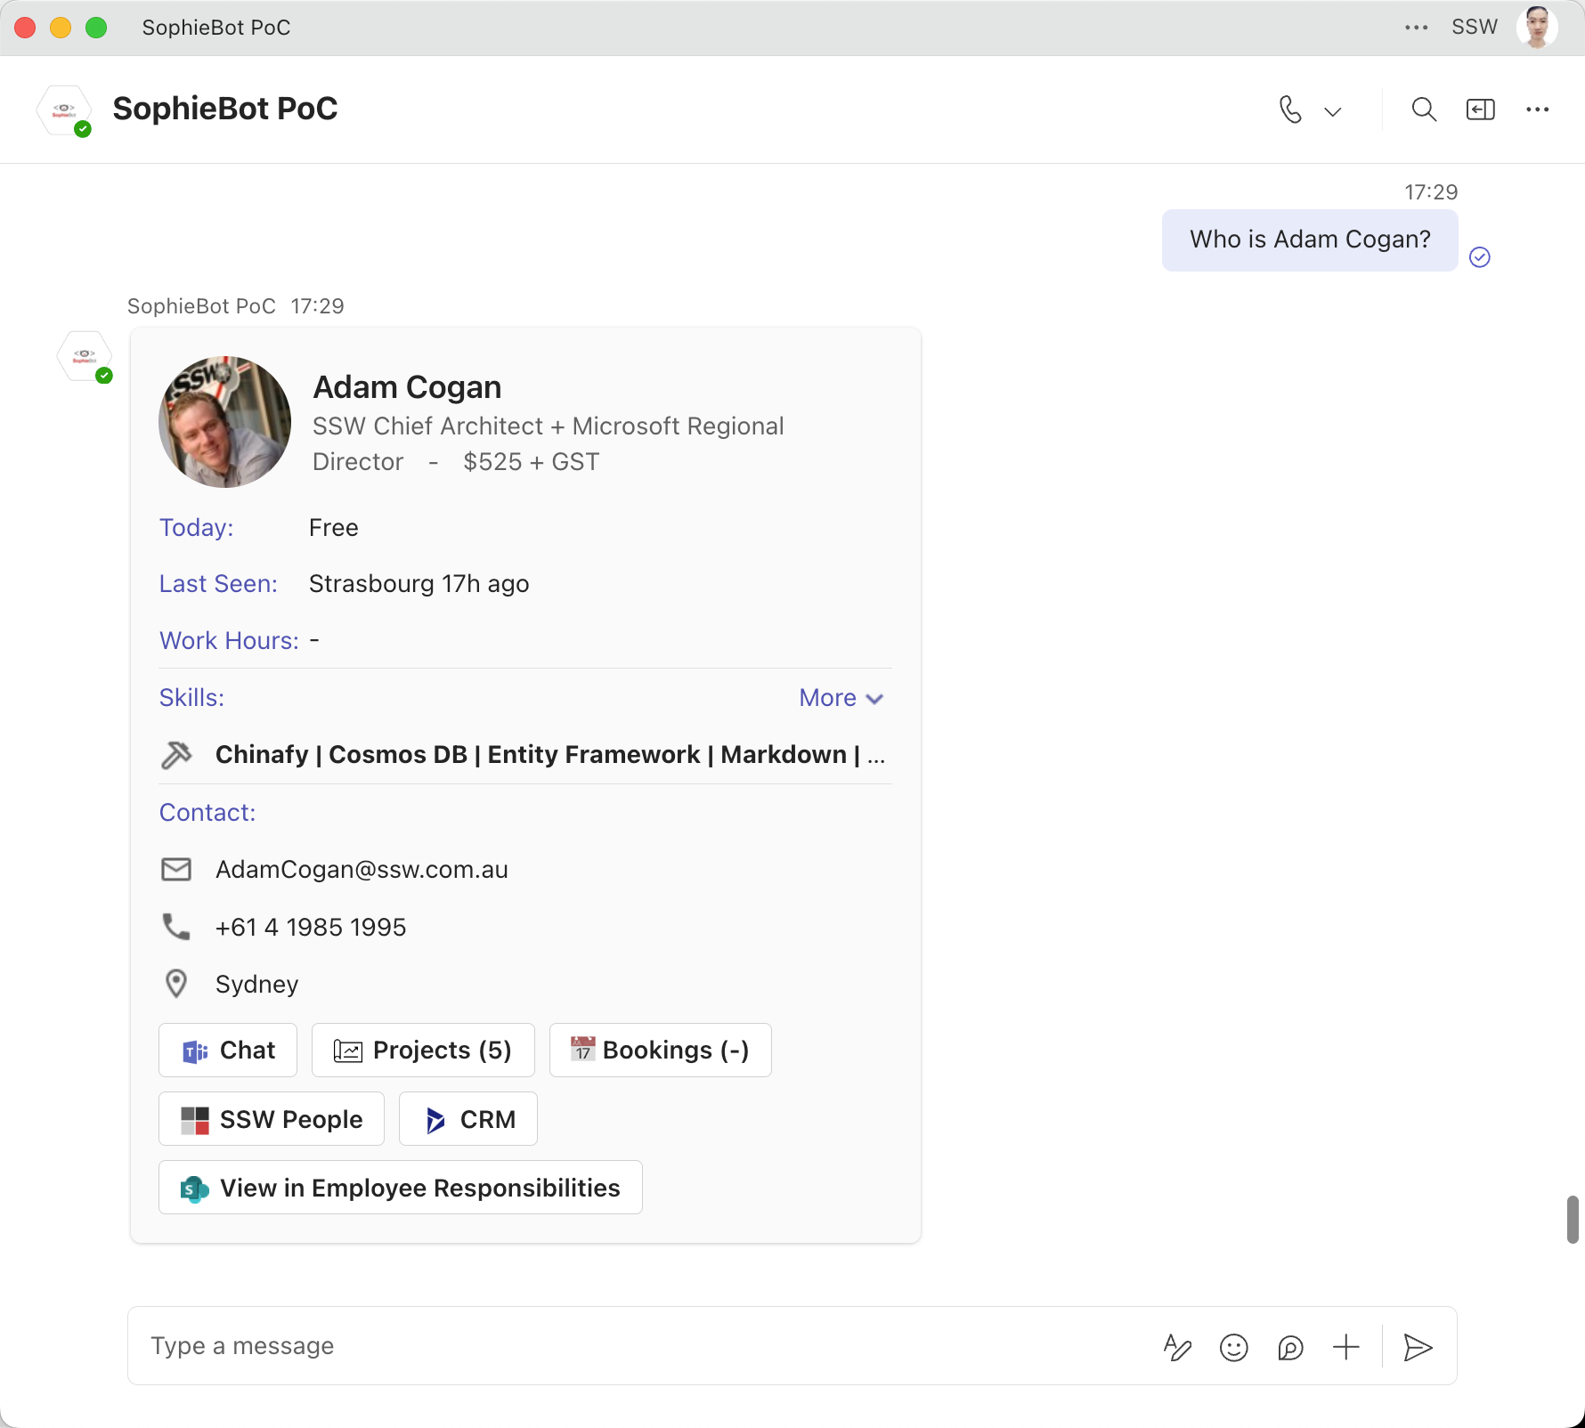Viewport: 1585px width, 1428px height.
Task: Click the 'Who is Adam Cogan?' message bubble
Action: pyautogui.click(x=1310, y=240)
